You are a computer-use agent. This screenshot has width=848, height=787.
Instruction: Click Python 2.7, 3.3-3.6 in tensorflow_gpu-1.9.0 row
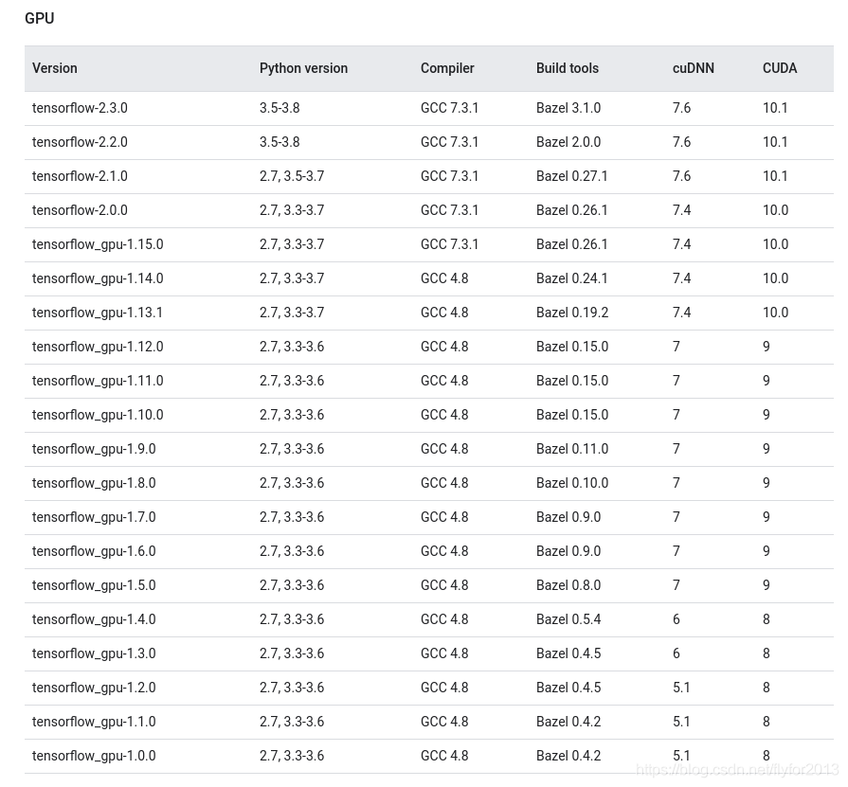(292, 449)
